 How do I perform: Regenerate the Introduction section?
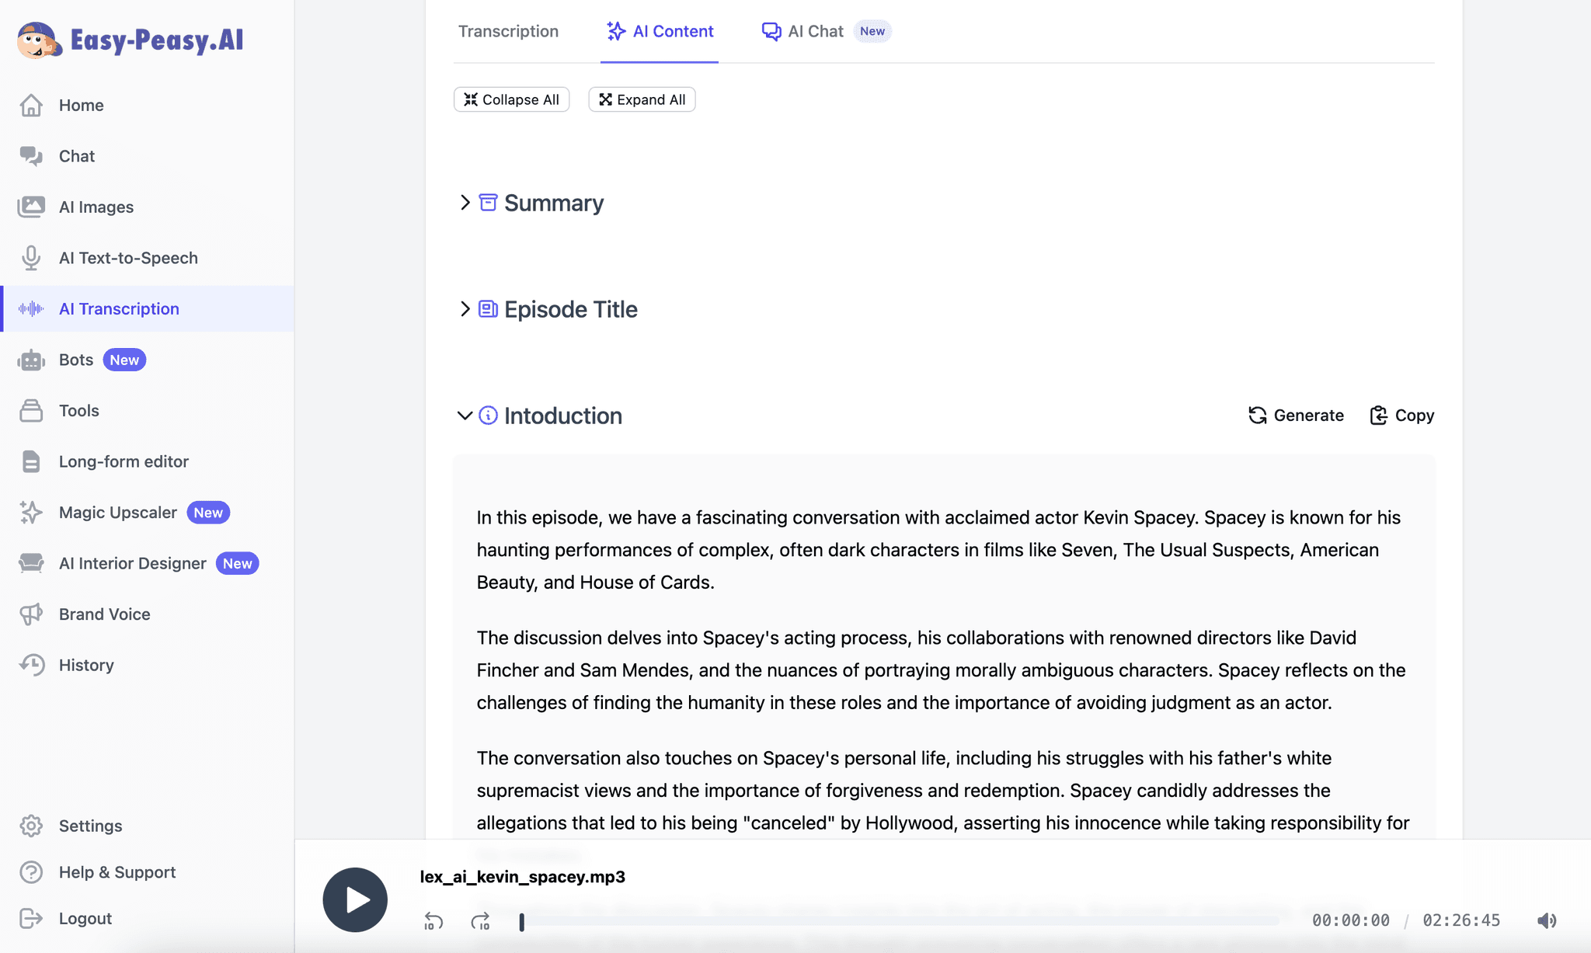pos(1296,416)
